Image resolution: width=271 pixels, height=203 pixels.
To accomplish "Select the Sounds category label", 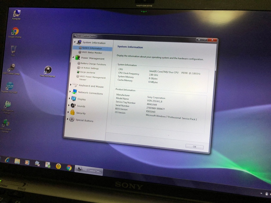I will pyautogui.click(x=81, y=106).
